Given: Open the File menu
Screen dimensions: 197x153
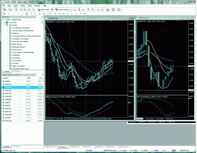Looking at the screenshot, I should (3, 6).
